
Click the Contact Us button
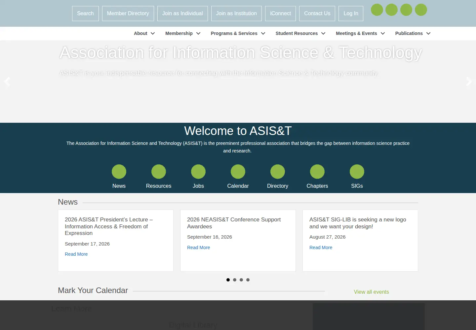pos(317,14)
